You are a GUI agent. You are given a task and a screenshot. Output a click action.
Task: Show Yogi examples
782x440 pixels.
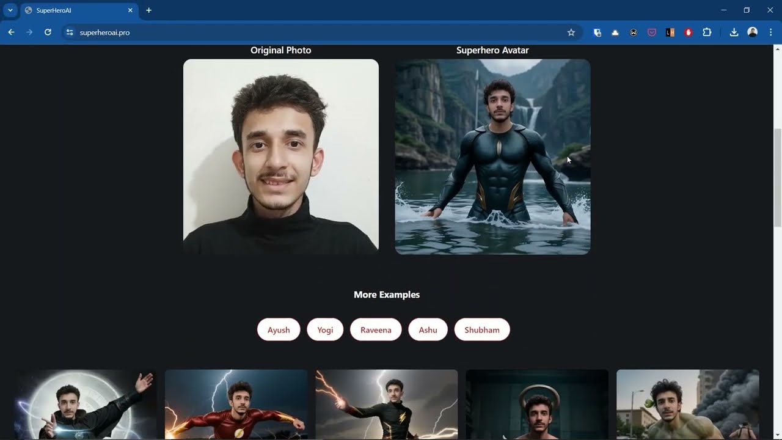coord(325,329)
